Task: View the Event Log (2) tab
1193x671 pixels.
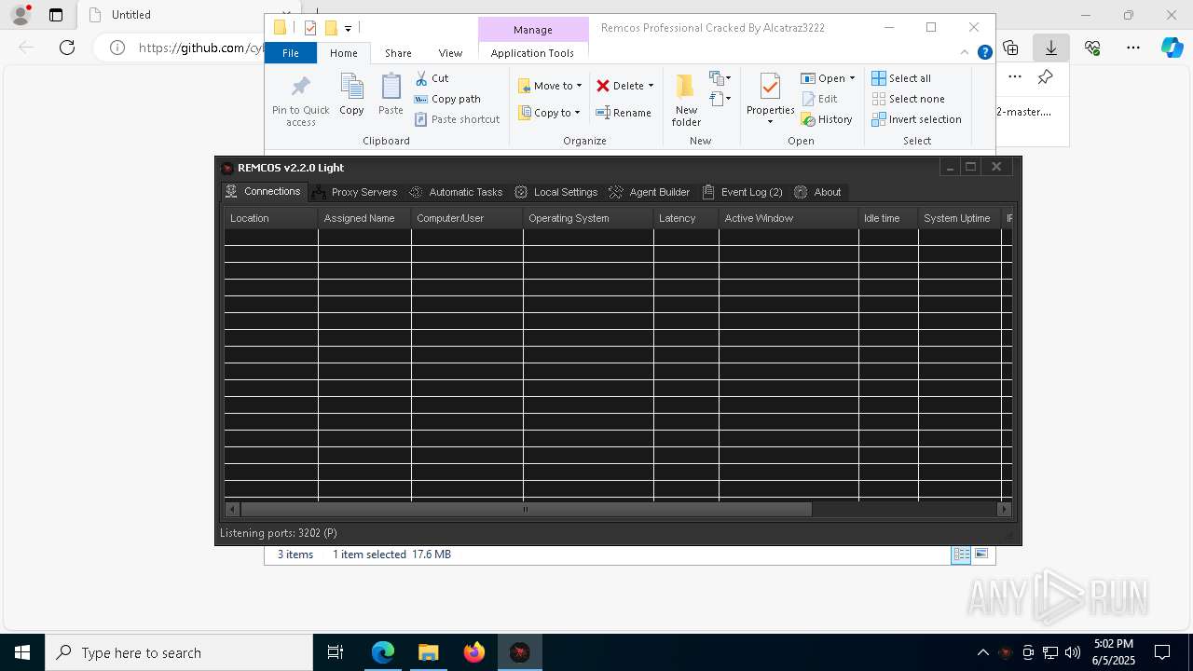Action: [x=742, y=192]
